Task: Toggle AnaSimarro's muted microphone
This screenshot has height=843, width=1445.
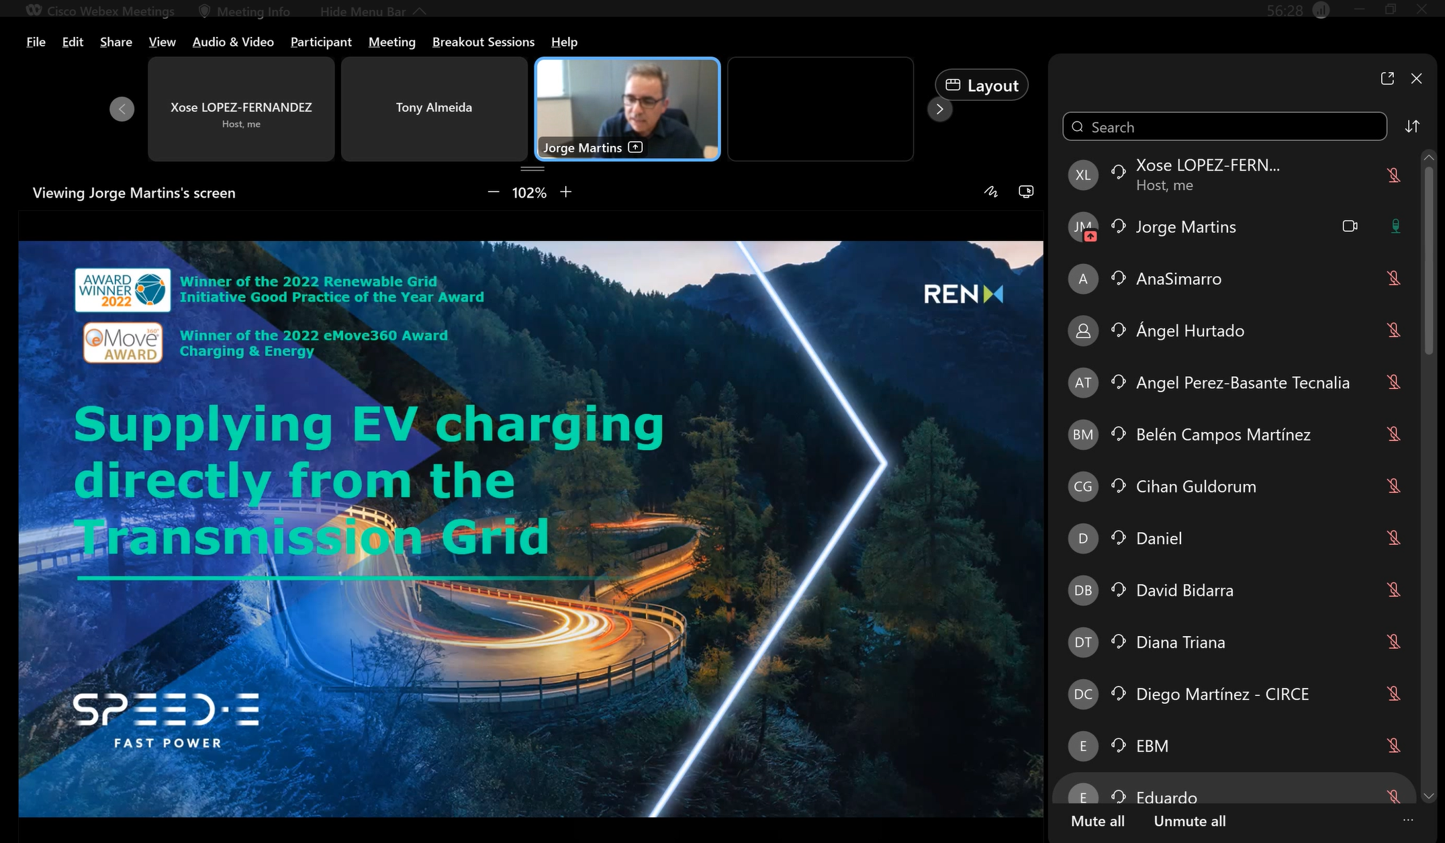Action: [1394, 278]
